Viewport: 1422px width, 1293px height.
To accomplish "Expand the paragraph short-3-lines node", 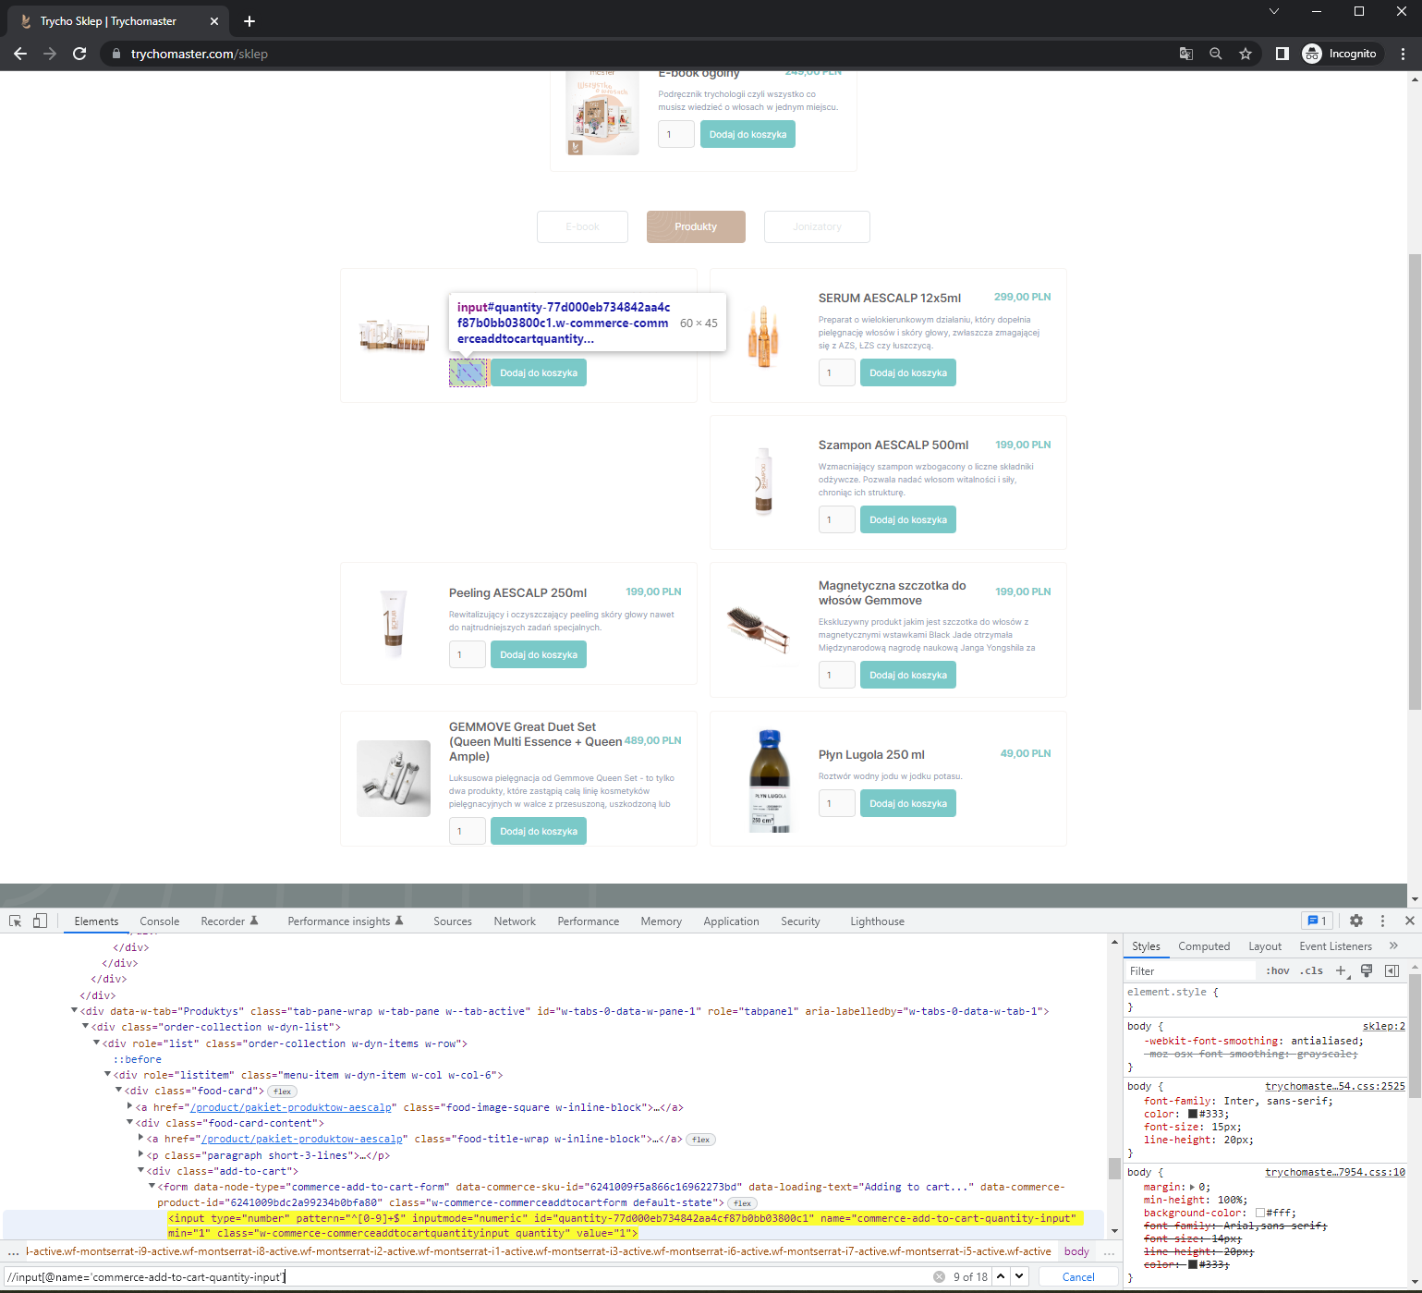I will [141, 1154].
